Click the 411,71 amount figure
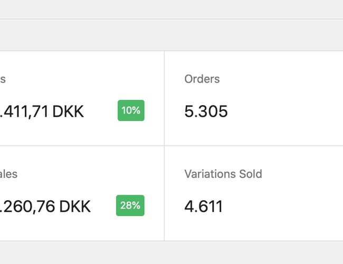 tap(24, 111)
